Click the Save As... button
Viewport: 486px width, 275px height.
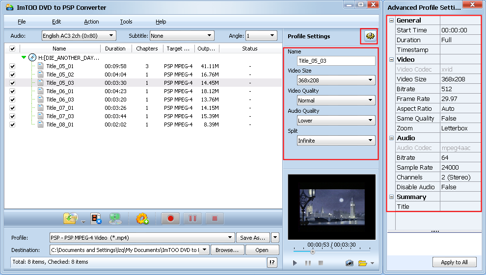[x=253, y=238]
